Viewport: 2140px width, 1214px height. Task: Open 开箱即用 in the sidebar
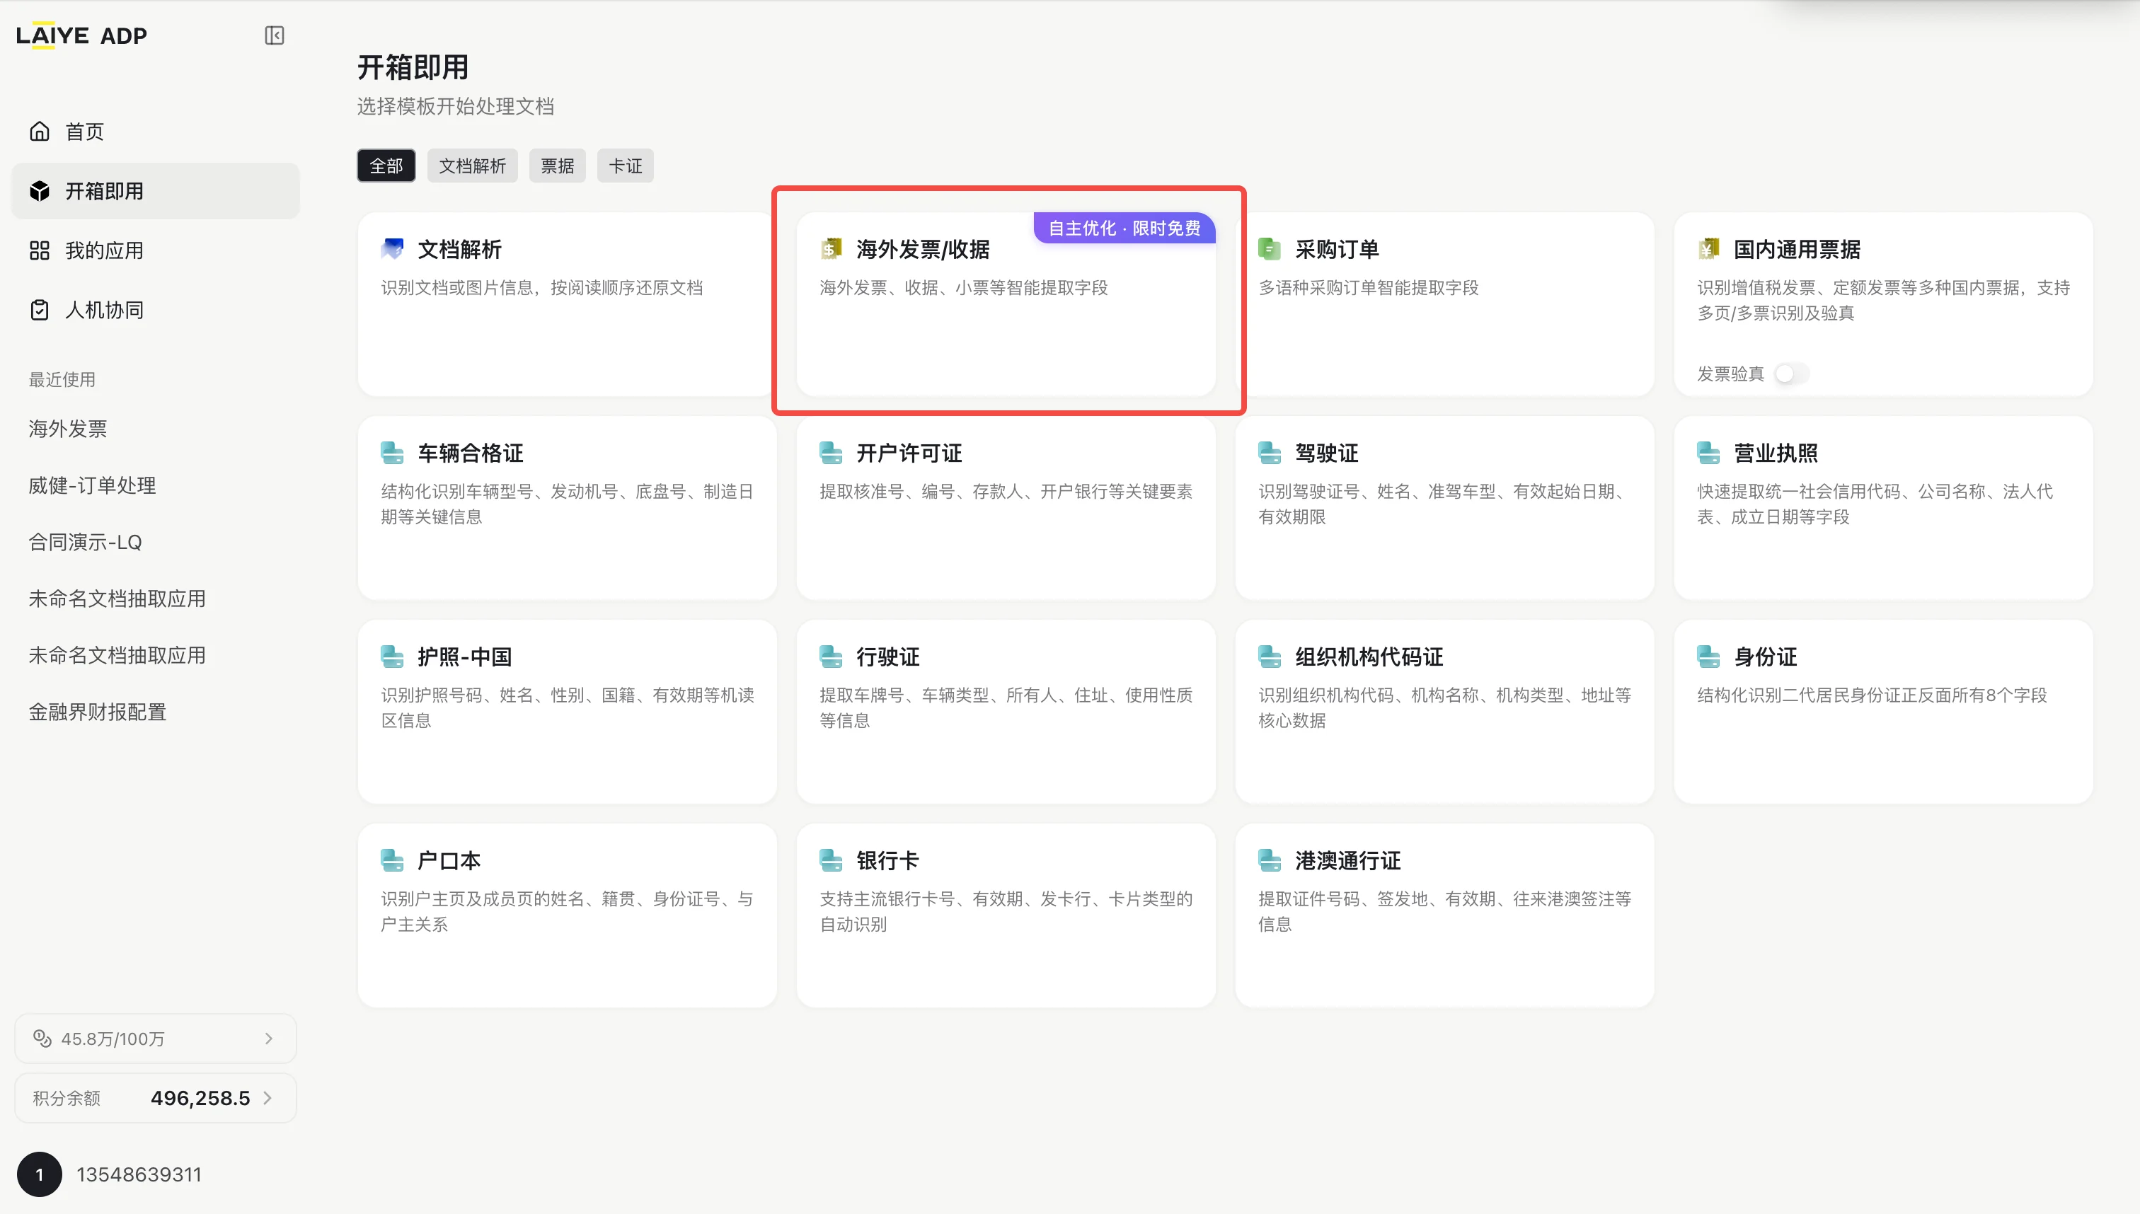[155, 191]
